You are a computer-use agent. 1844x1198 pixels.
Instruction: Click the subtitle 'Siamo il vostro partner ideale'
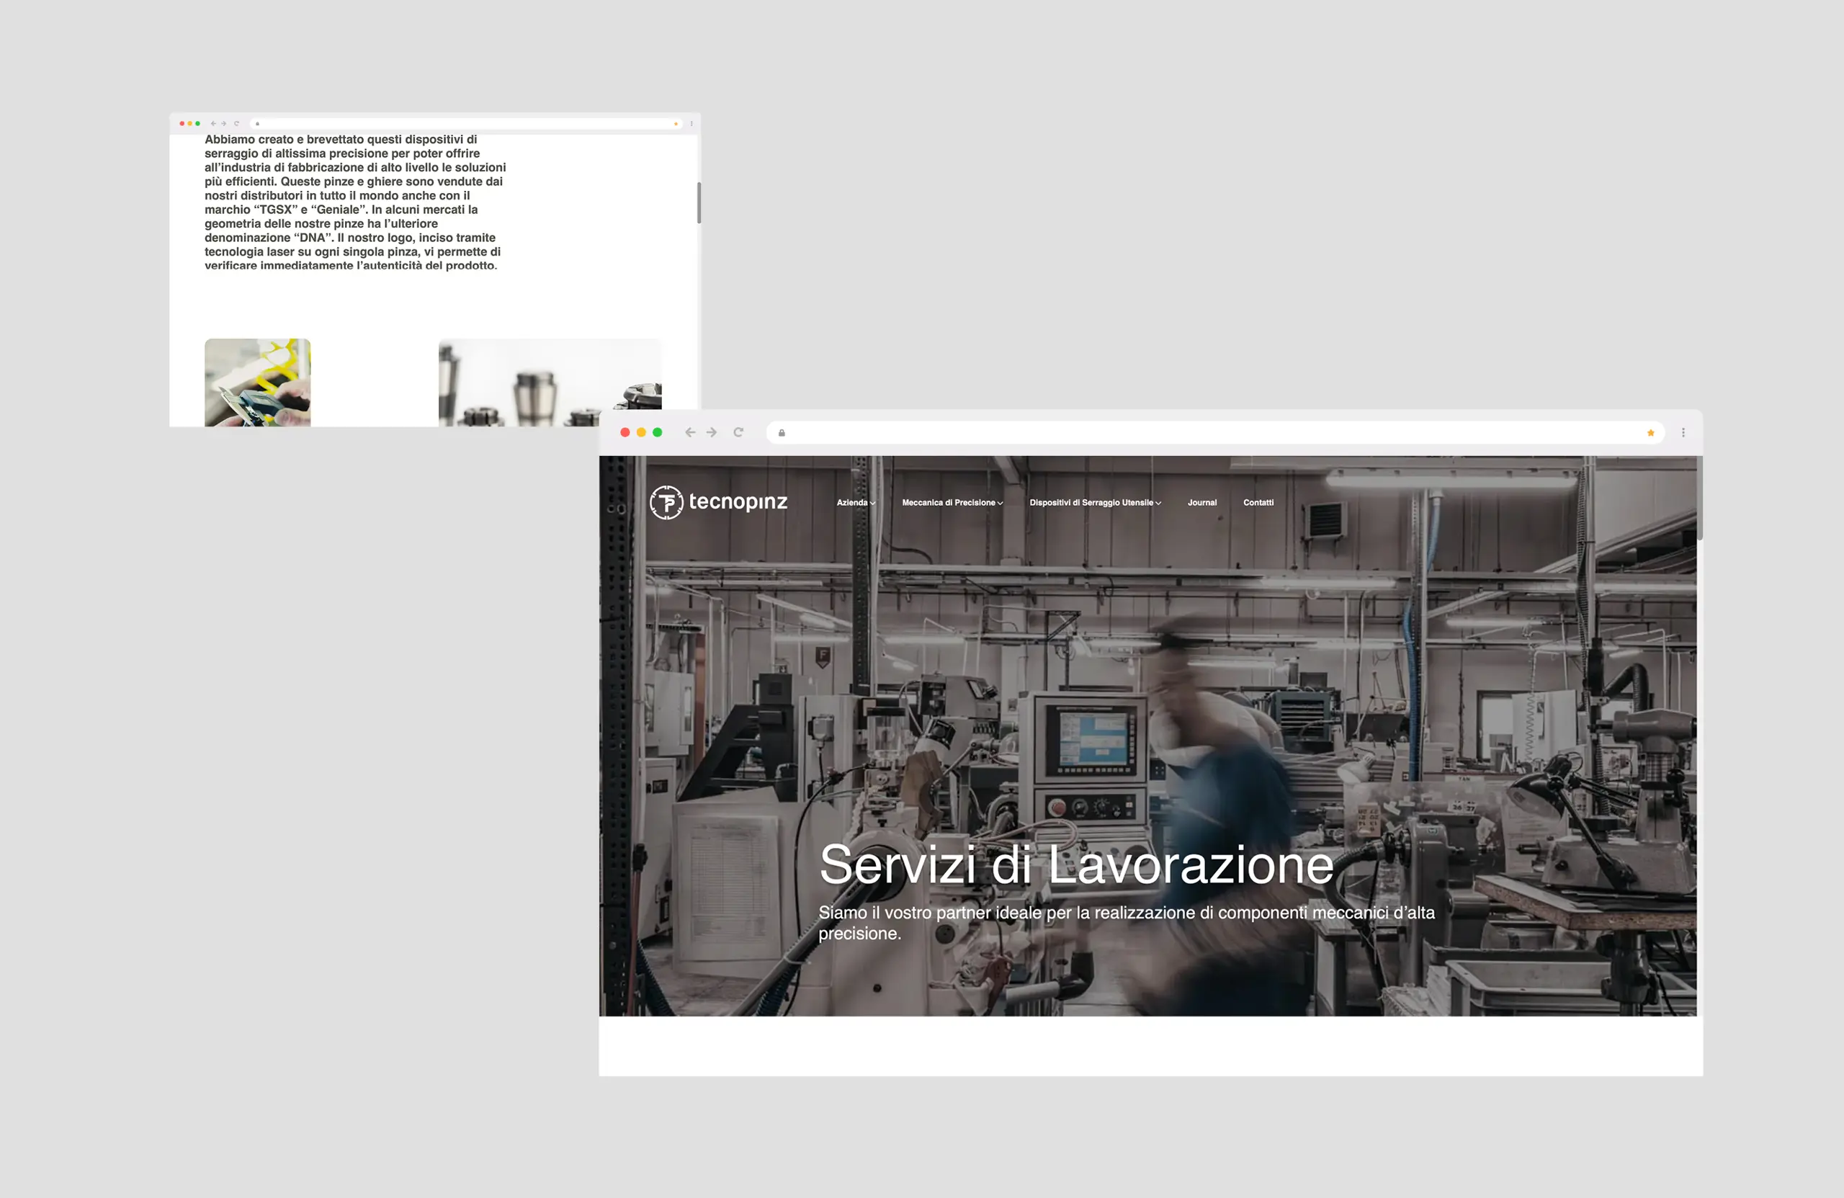1127,923
